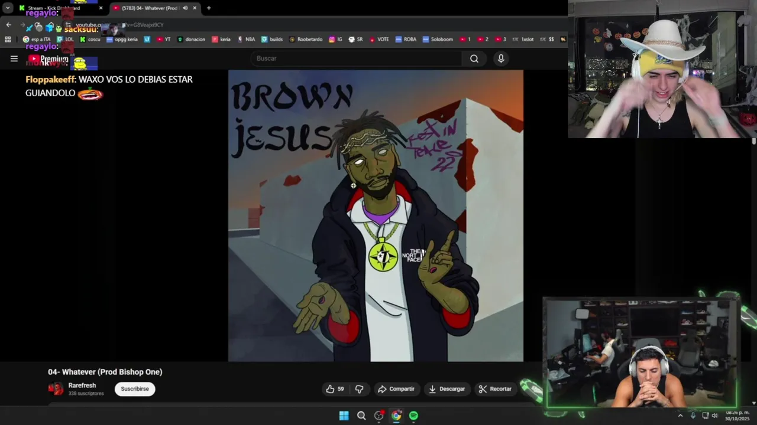Open the Soloboom bookmark
This screenshot has height=425, width=757.
point(437,40)
